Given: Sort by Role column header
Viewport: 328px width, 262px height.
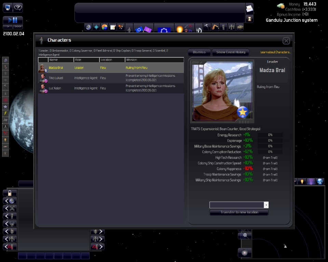Looking at the screenshot, I should click(86, 60).
